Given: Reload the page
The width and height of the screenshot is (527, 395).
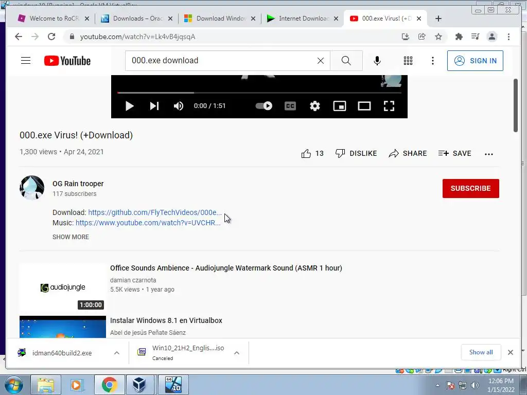Looking at the screenshot, I should [x=51, y=37].
